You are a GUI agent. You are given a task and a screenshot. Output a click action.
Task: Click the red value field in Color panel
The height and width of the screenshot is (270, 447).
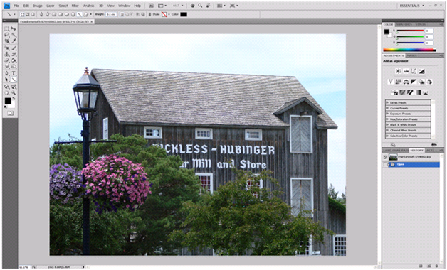tap(429, 31)
